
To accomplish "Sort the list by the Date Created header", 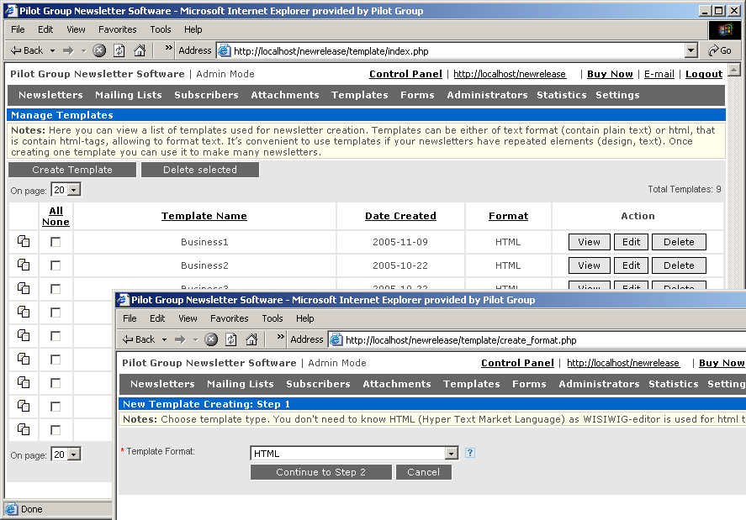I will (x=400, y=216).
